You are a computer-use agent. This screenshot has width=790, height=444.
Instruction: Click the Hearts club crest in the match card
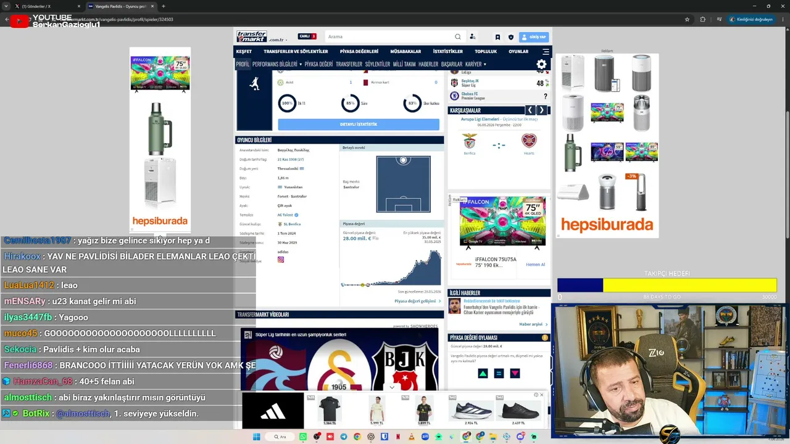[529, 141]
